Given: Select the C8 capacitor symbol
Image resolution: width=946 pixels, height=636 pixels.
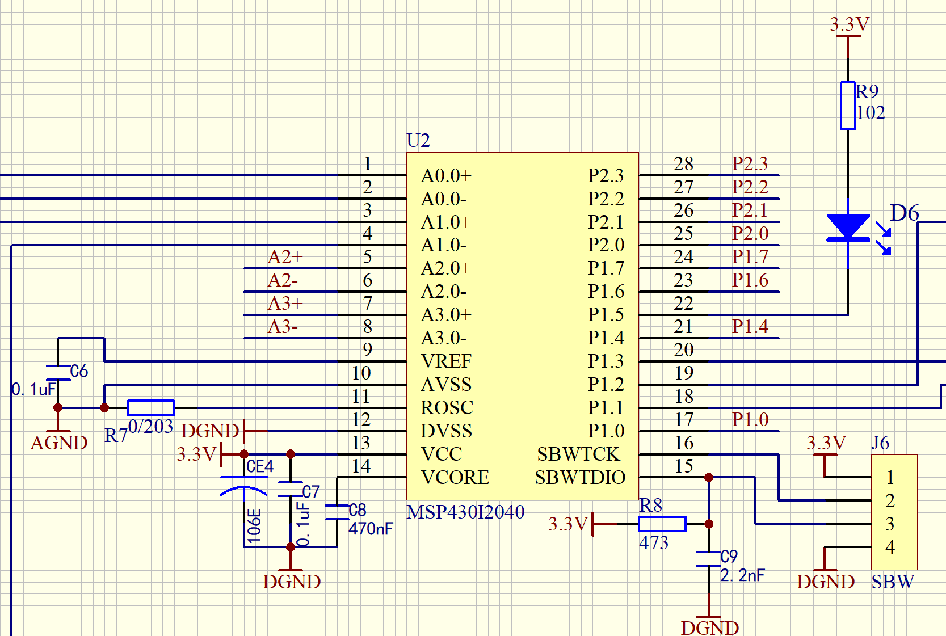Looking at the screenshot, I should [x=337, y=512].
